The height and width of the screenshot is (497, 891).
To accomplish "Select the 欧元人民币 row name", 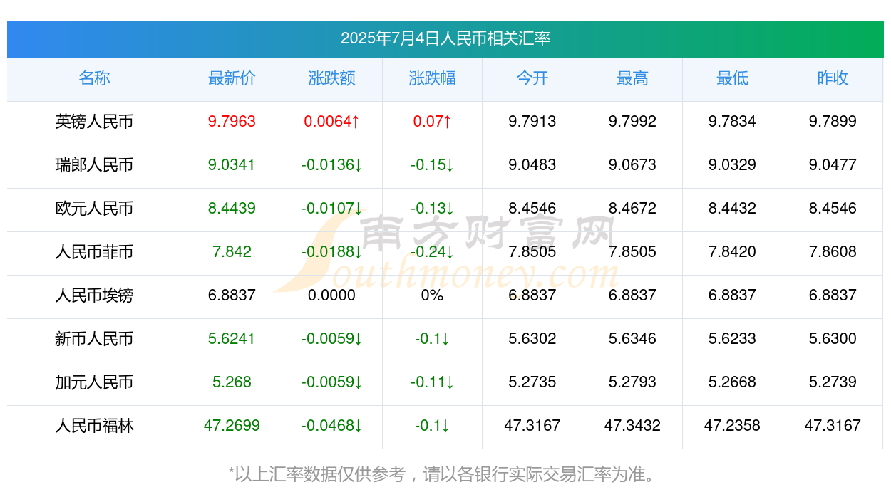I will coord(94,209).
